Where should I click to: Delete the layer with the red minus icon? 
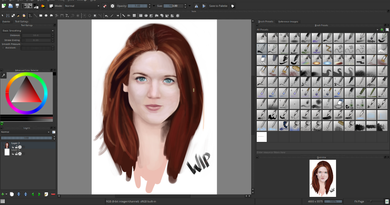(x=53, y=194)
